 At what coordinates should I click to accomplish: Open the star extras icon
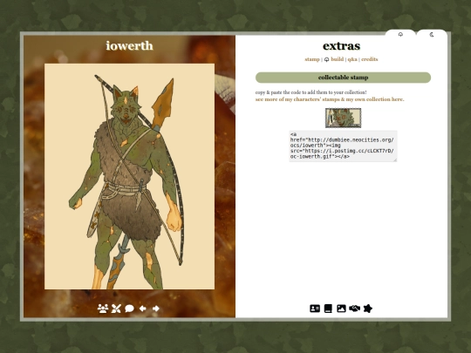(368, 309)
